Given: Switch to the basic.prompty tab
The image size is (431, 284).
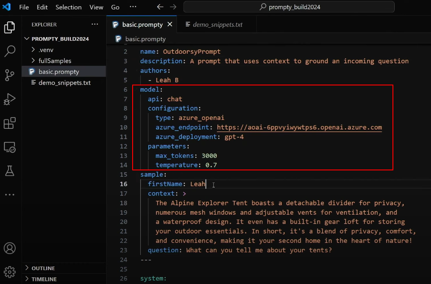Looking at the screenshot, I should pyautogui.click(x=142, y=25).
